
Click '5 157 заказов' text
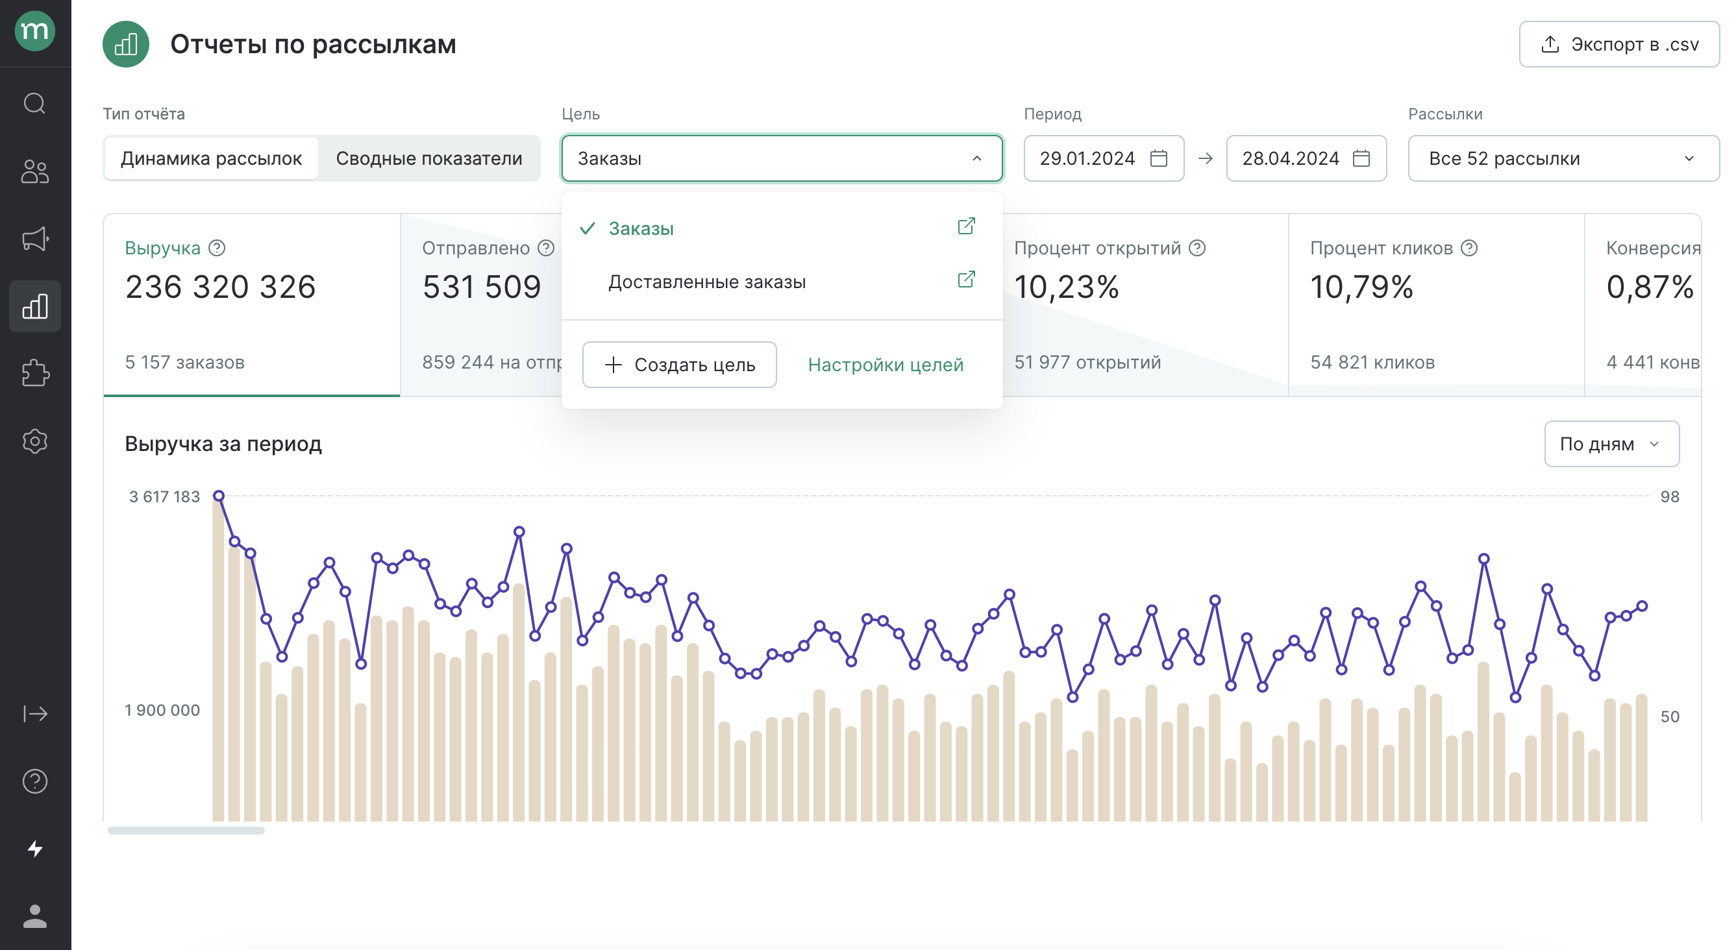click(x=184, y=363)
